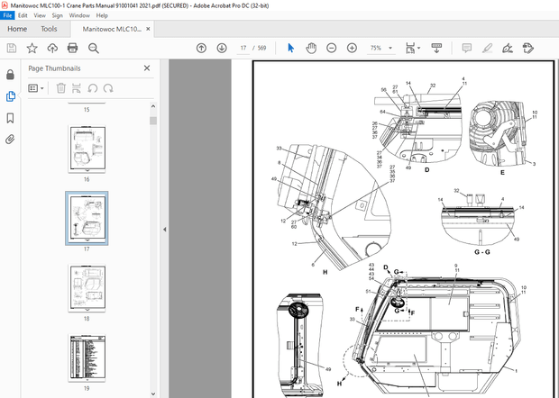Screen dimensions: 559x398
Task: Bookmark the document with the star icon
Action: (32, 48)
